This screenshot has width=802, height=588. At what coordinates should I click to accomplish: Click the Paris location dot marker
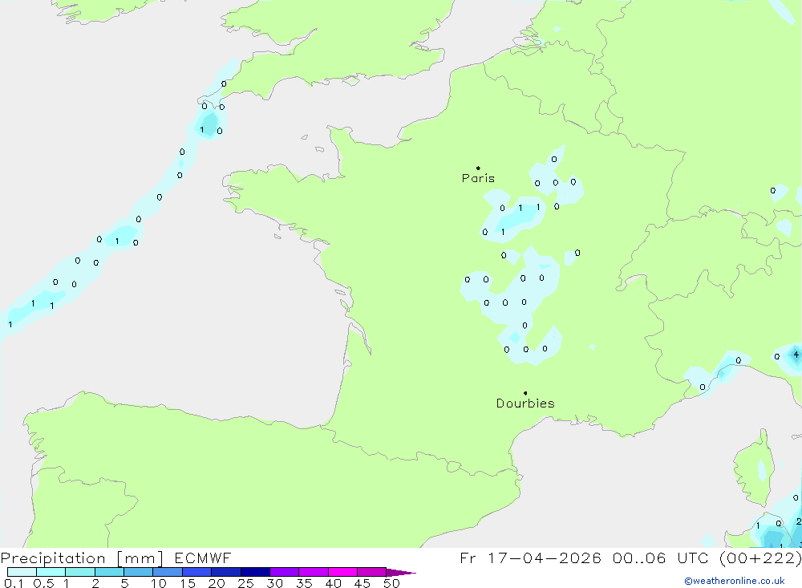point(478,168)
